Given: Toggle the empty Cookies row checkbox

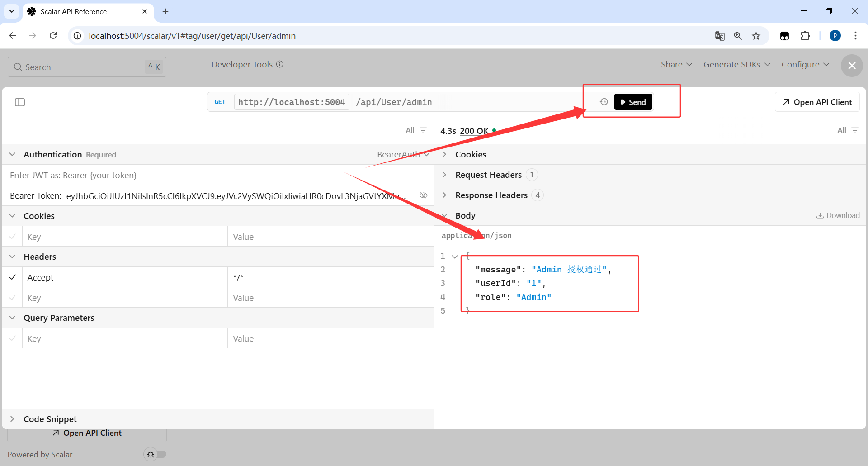Looking at the screenshot, I should coord(12,236).
